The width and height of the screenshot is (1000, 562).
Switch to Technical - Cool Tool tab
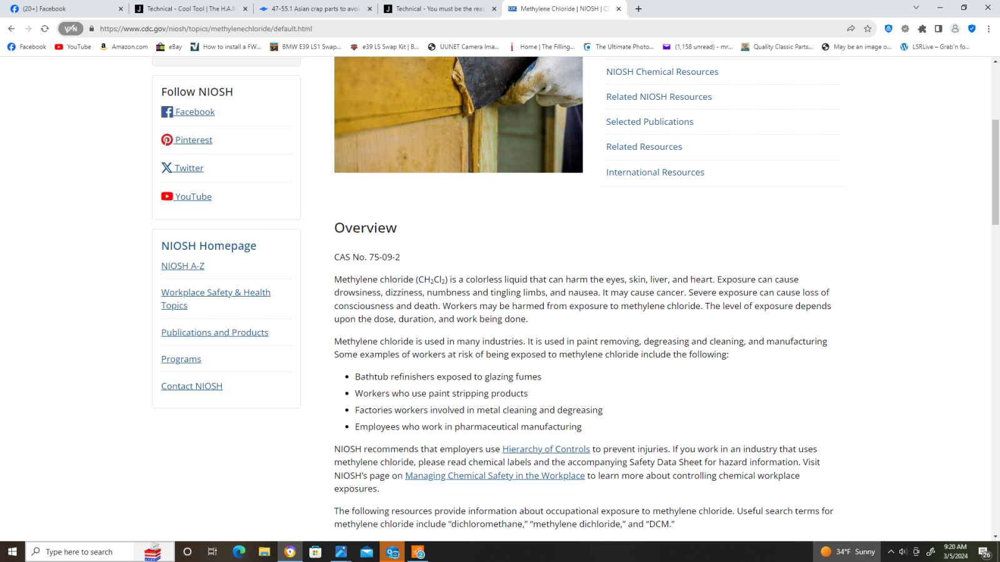pos(191,9)
